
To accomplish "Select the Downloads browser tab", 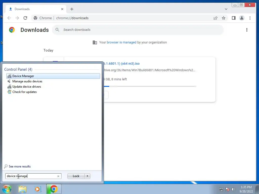I will (x=35, y=9).
